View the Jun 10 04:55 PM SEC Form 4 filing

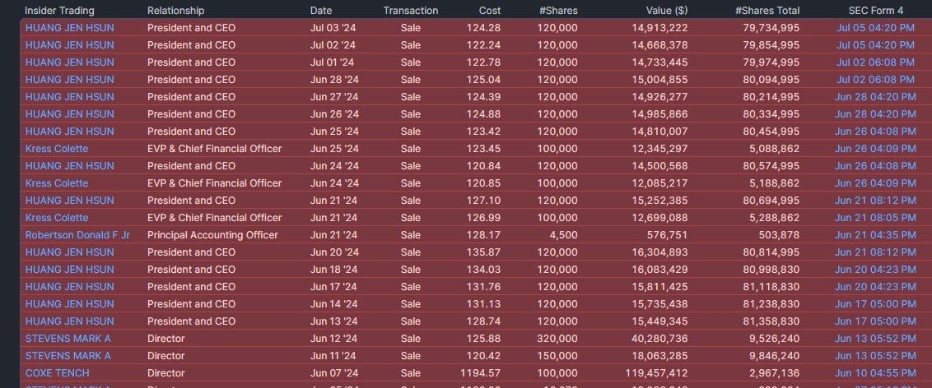[x=874, y=373]
